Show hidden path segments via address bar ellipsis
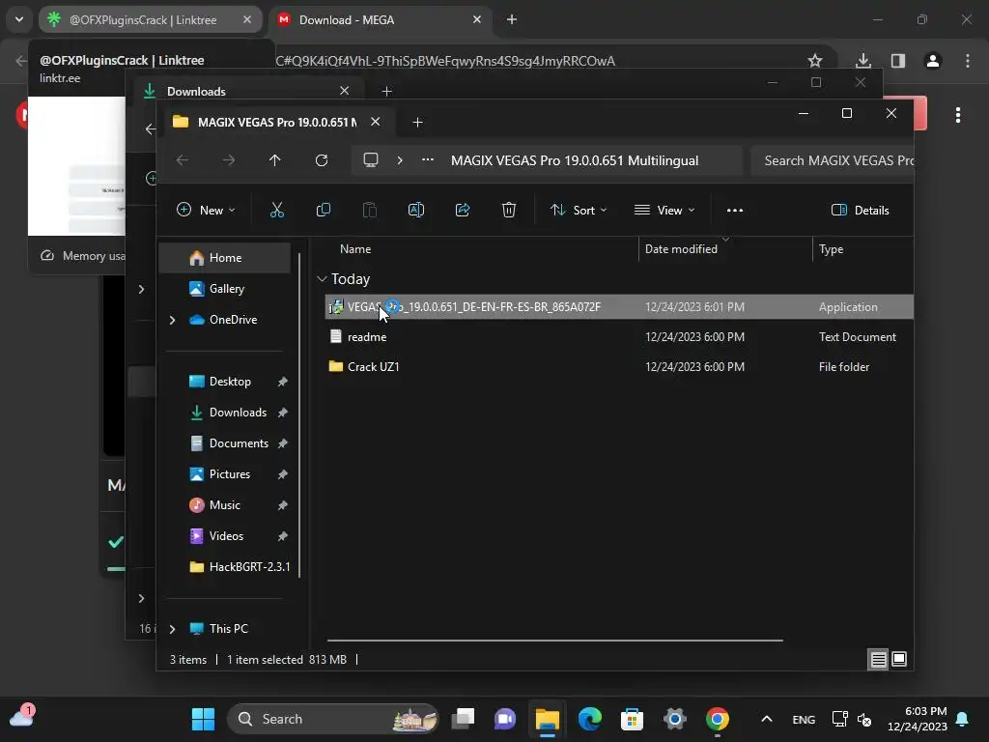 click(x=428, y=160)
